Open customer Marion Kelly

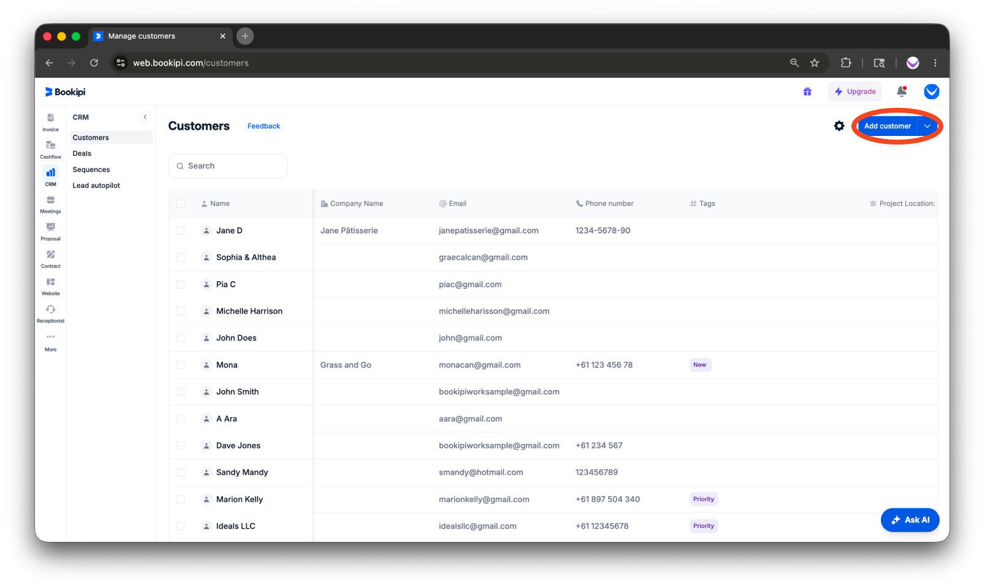tap(240, 499)
